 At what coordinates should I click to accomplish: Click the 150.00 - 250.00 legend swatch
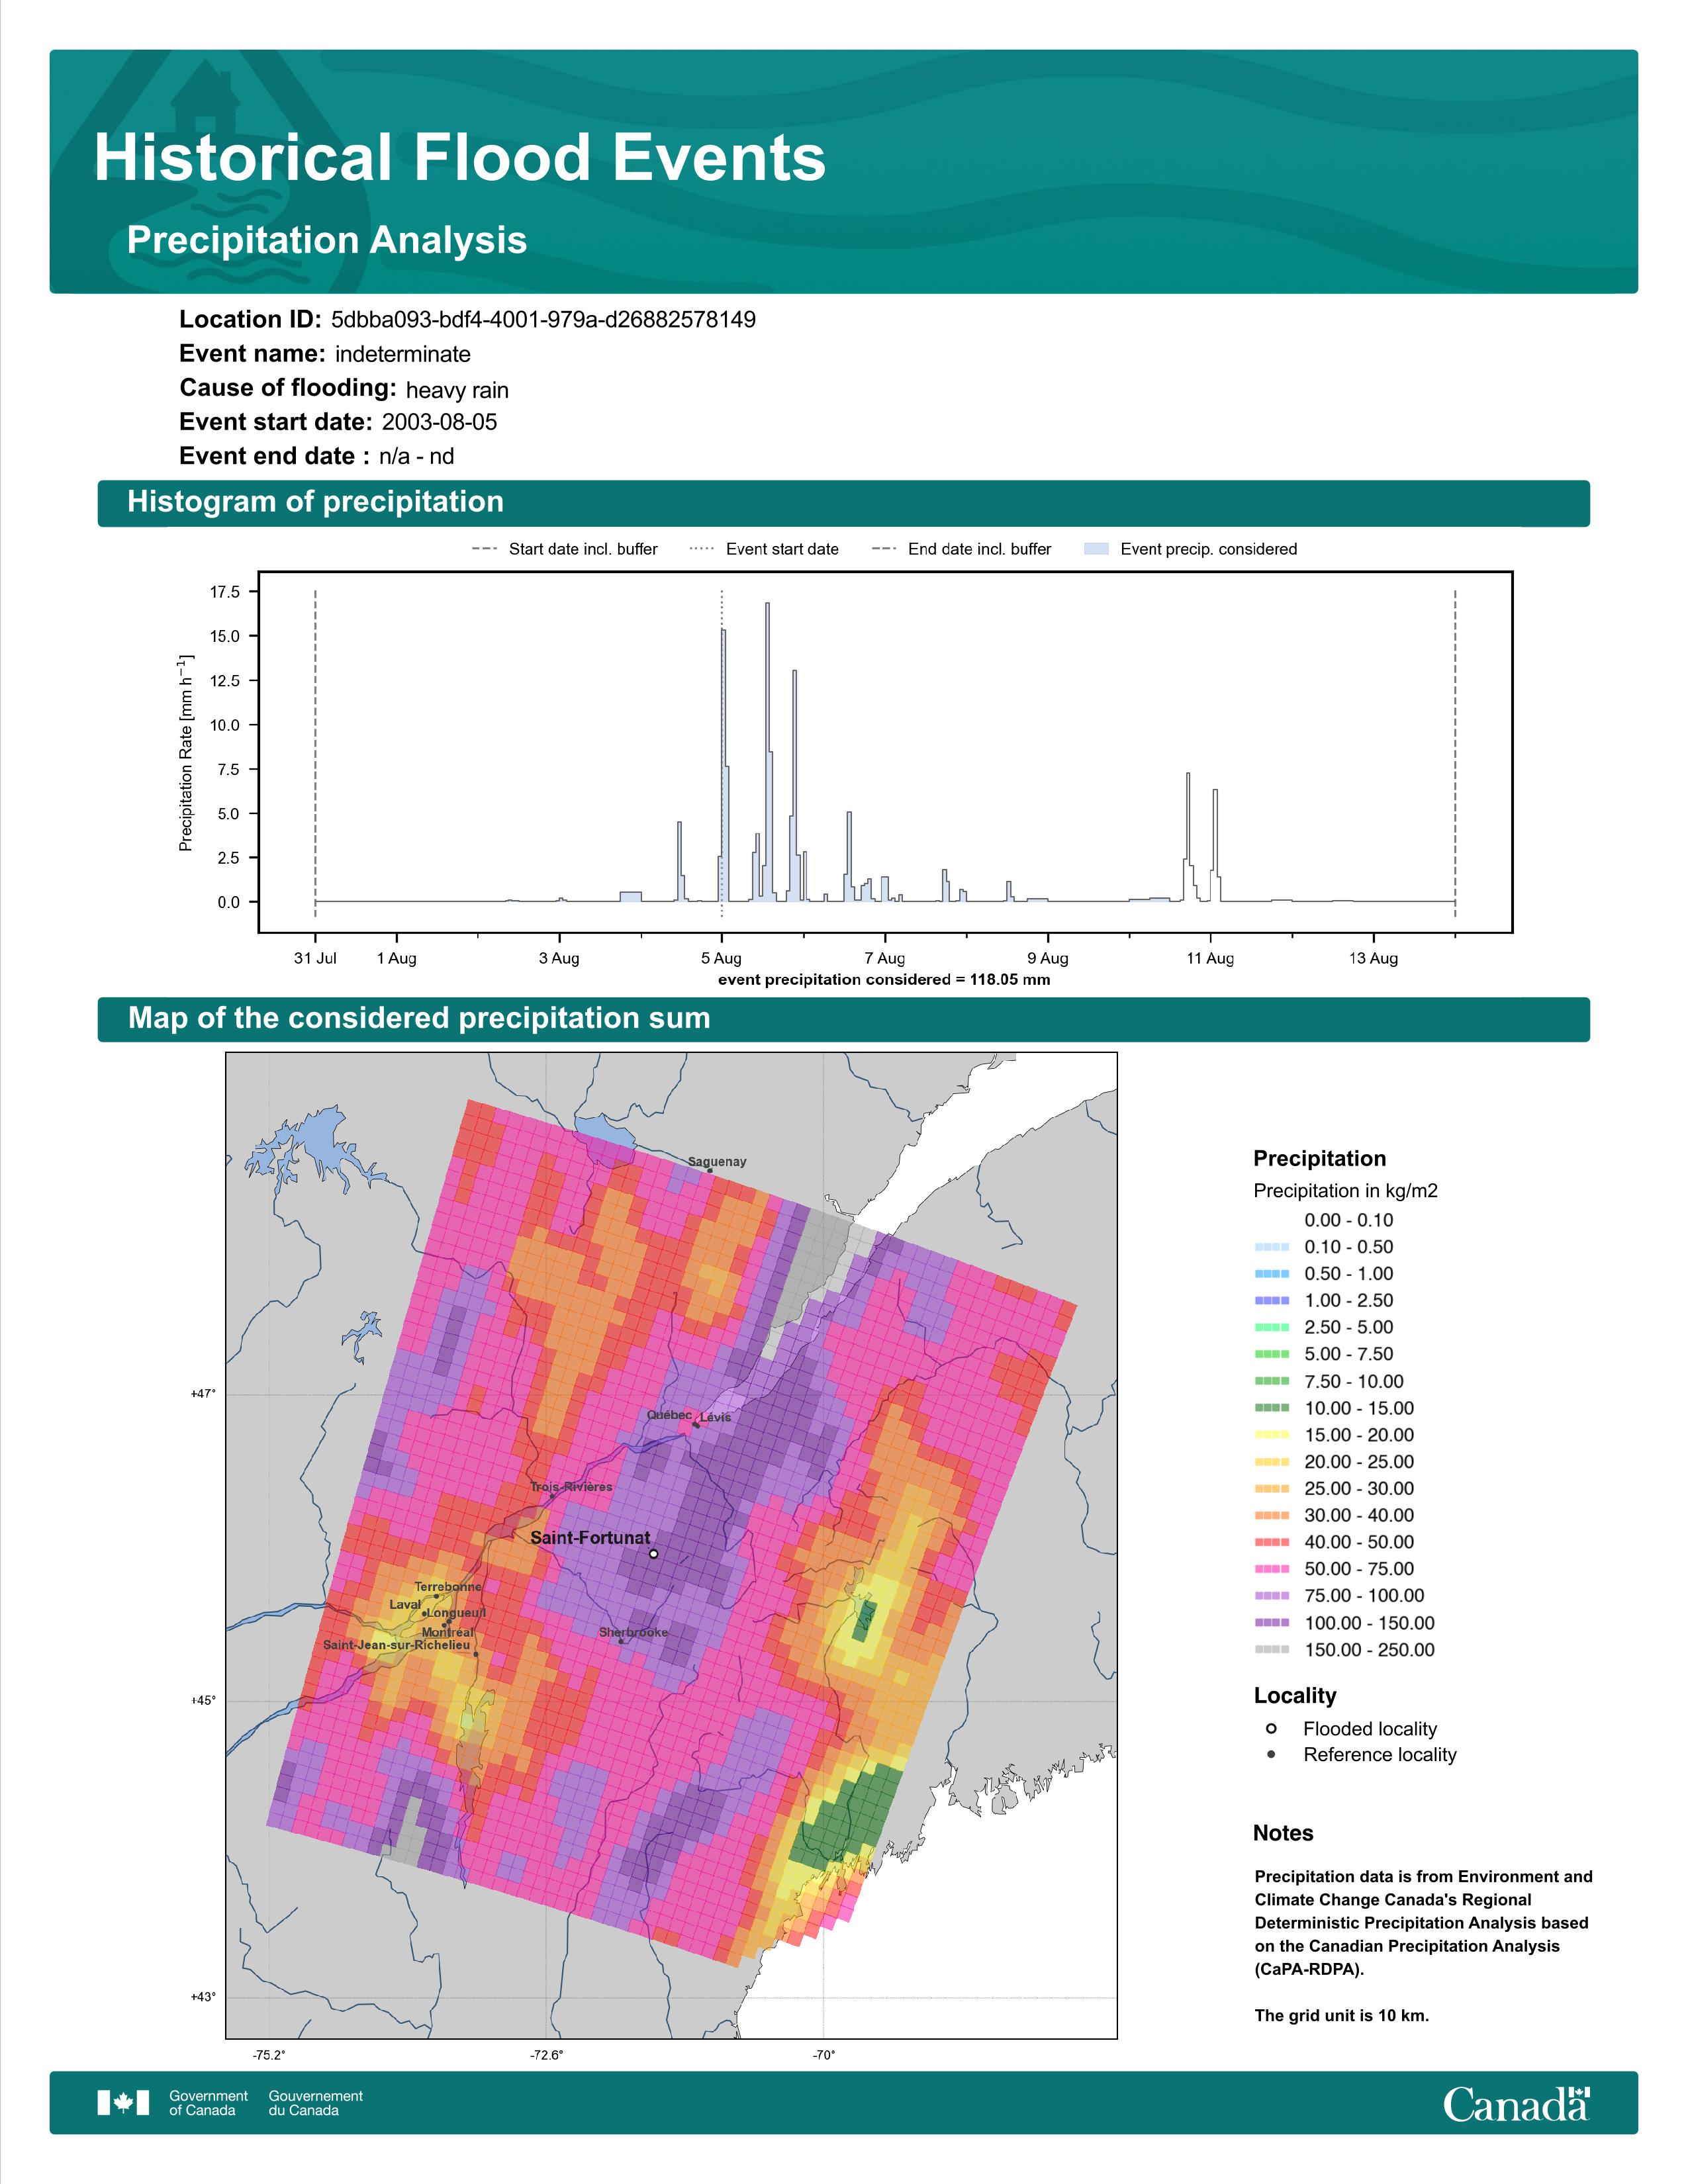(x=1271, y=1651)
